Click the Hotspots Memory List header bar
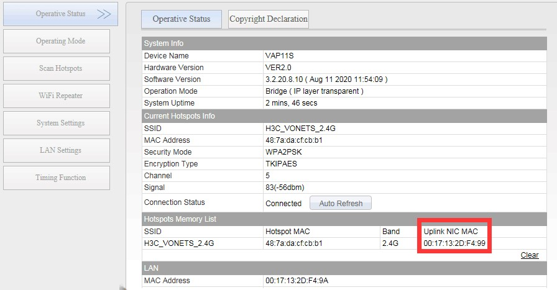The width and height of the screenshot is (557, 290). coord(180,219)
